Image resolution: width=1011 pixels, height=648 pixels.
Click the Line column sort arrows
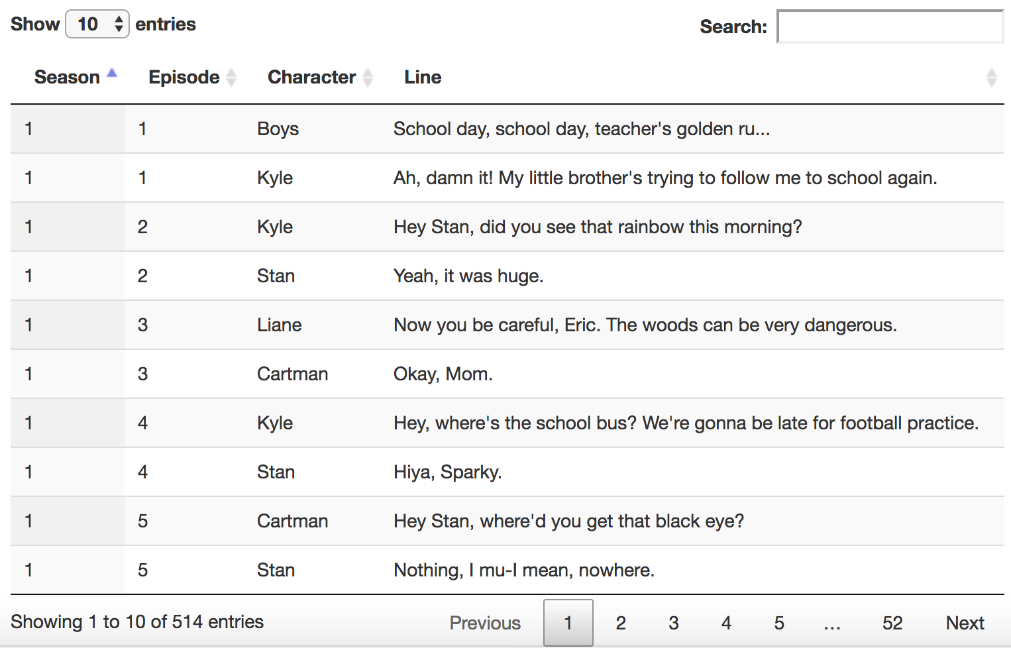pos(991,78)
